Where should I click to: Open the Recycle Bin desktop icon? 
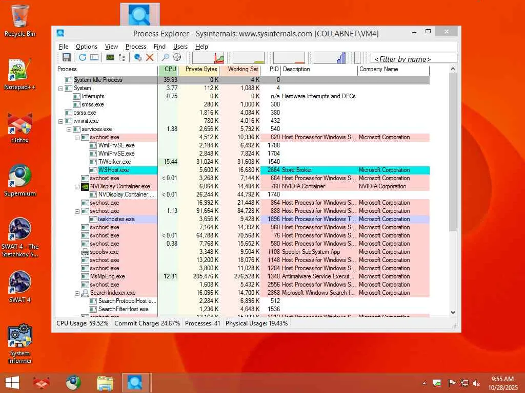click(x=20, y=20)
